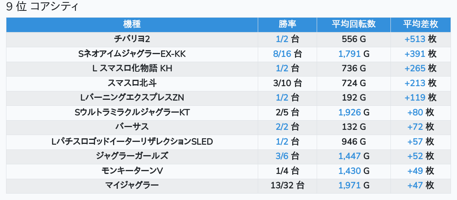Screen dimensions: 457x200
Task: Select the チバリヨ2 machine name
Action: [132, 39]
